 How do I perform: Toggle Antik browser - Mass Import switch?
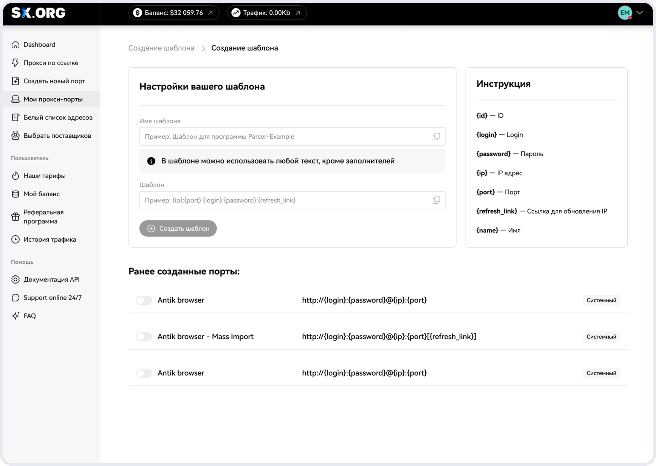click(x=144, y=337)
